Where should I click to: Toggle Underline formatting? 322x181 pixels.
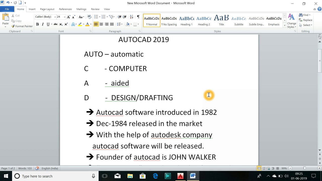coord(48,24)
